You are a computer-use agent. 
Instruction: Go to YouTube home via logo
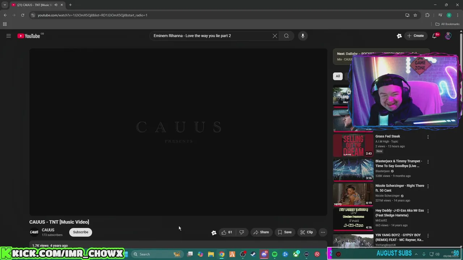click(29, 36)
